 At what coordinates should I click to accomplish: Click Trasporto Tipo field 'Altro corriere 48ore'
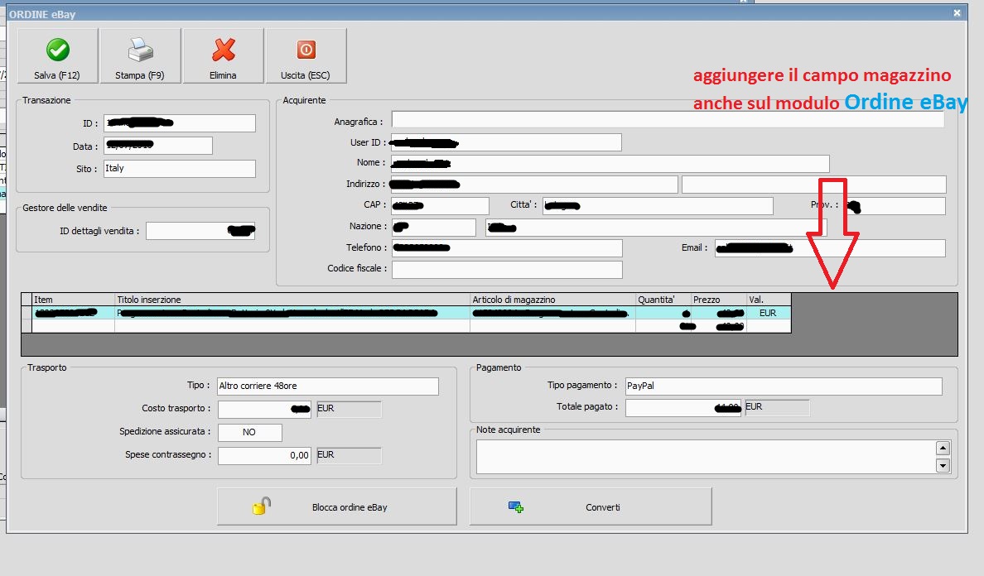click(x=327, y=386)
